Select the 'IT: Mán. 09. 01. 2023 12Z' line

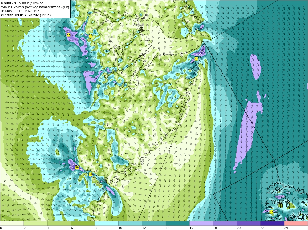(20, 11)
